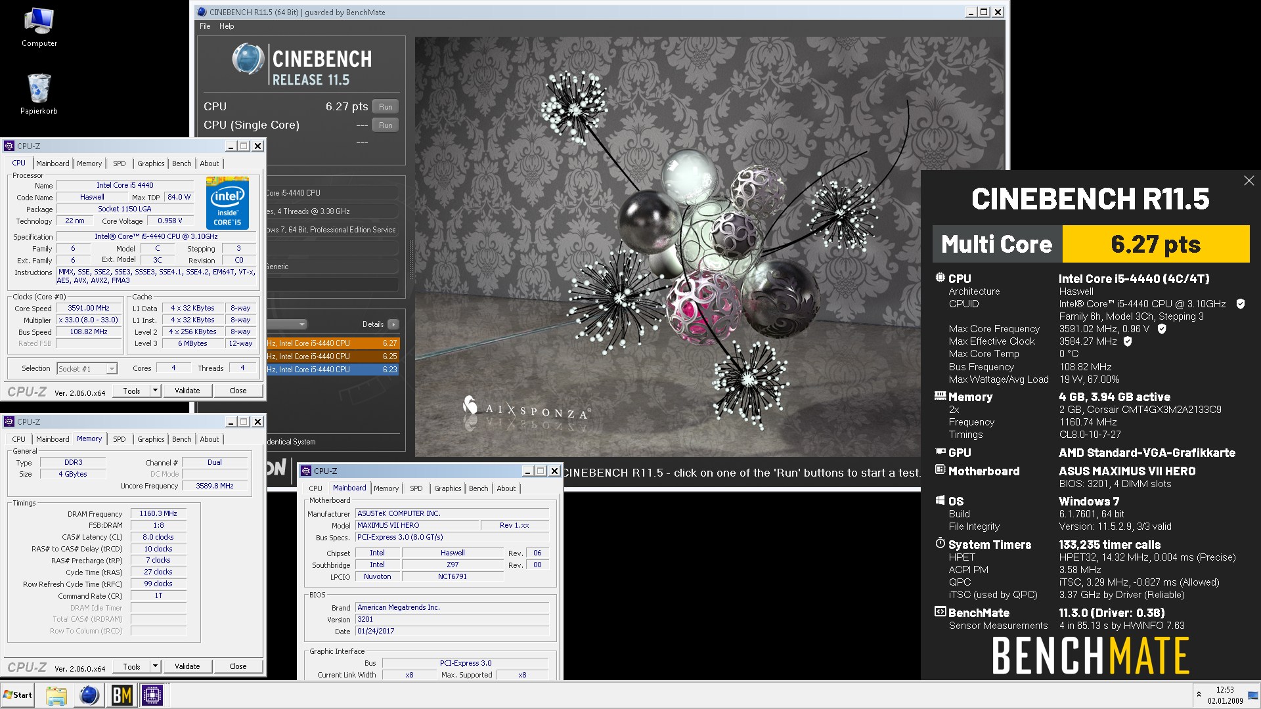Click the CPUID verified shield icon
The width and height of the screenshot is (1261, 709).
[x=1240, y=304]
